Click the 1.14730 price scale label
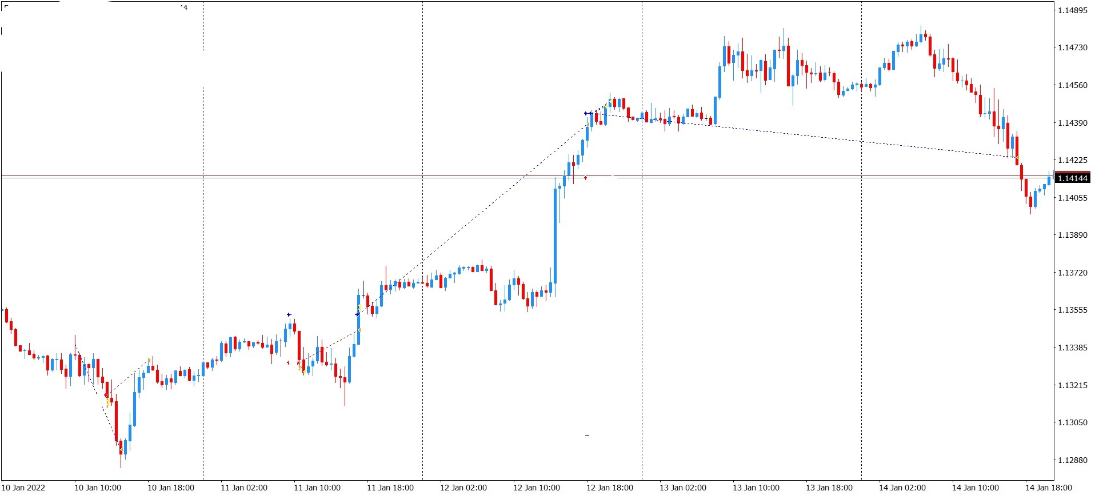1095x495 pixels. point(1073,47)
